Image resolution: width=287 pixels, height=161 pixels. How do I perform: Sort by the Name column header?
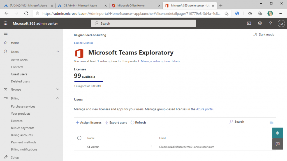click(x=91, y=138)
